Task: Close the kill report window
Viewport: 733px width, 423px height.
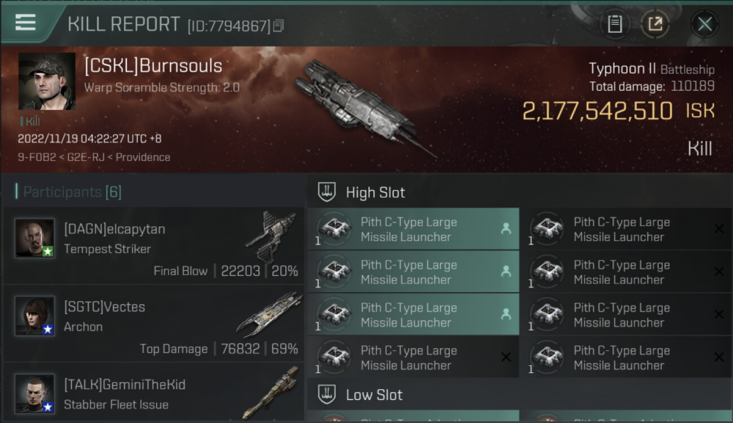Action: point(705,24)
